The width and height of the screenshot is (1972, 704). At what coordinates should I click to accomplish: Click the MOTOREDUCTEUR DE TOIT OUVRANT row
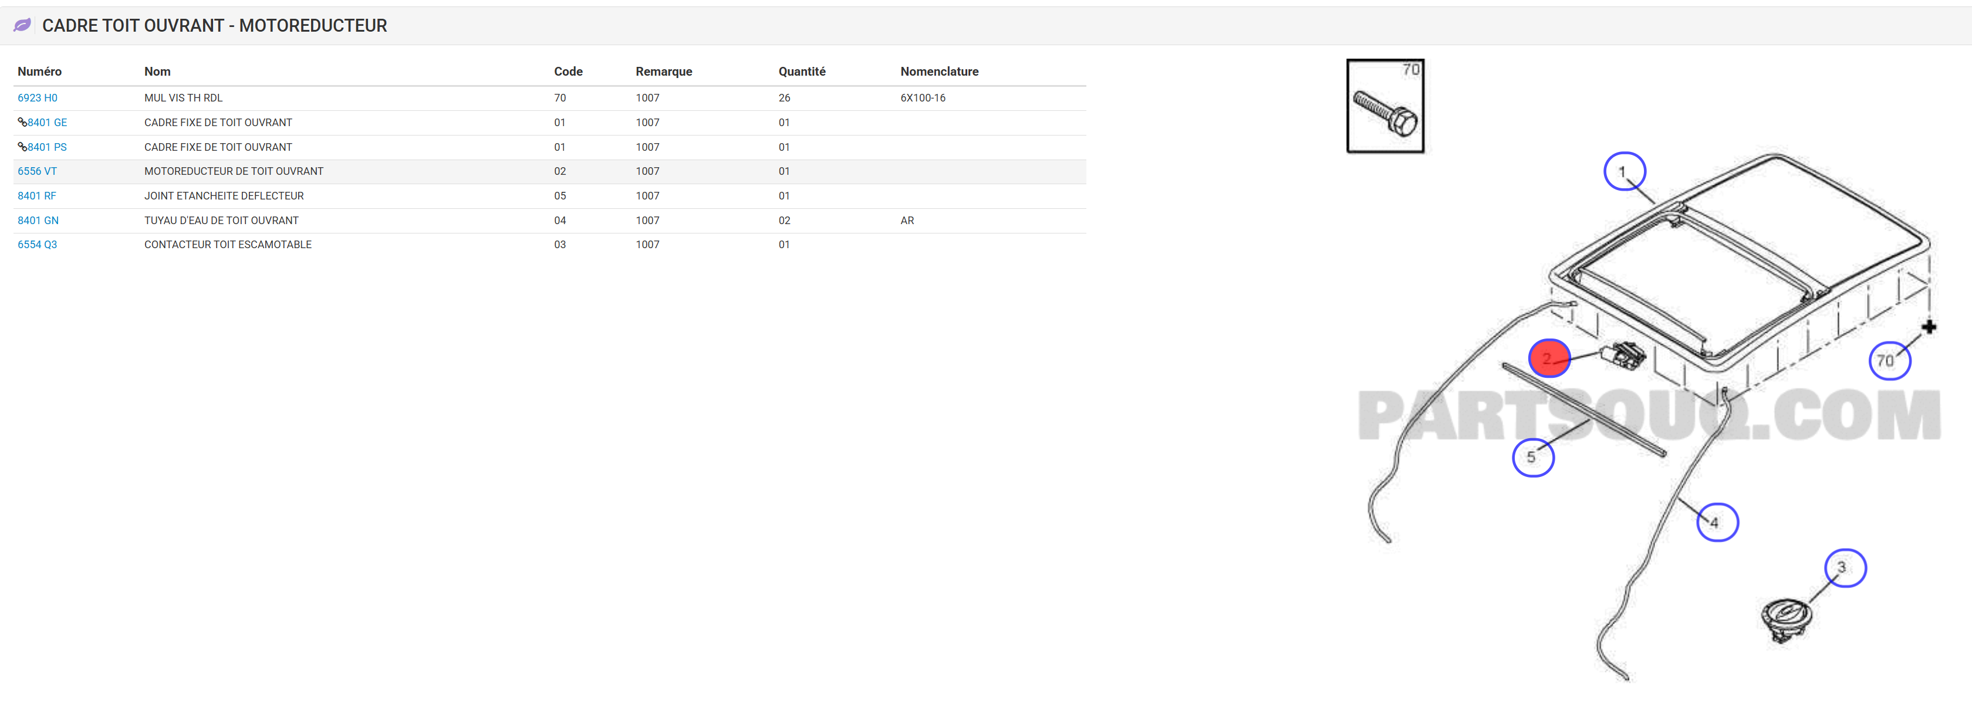pos(234,171)
